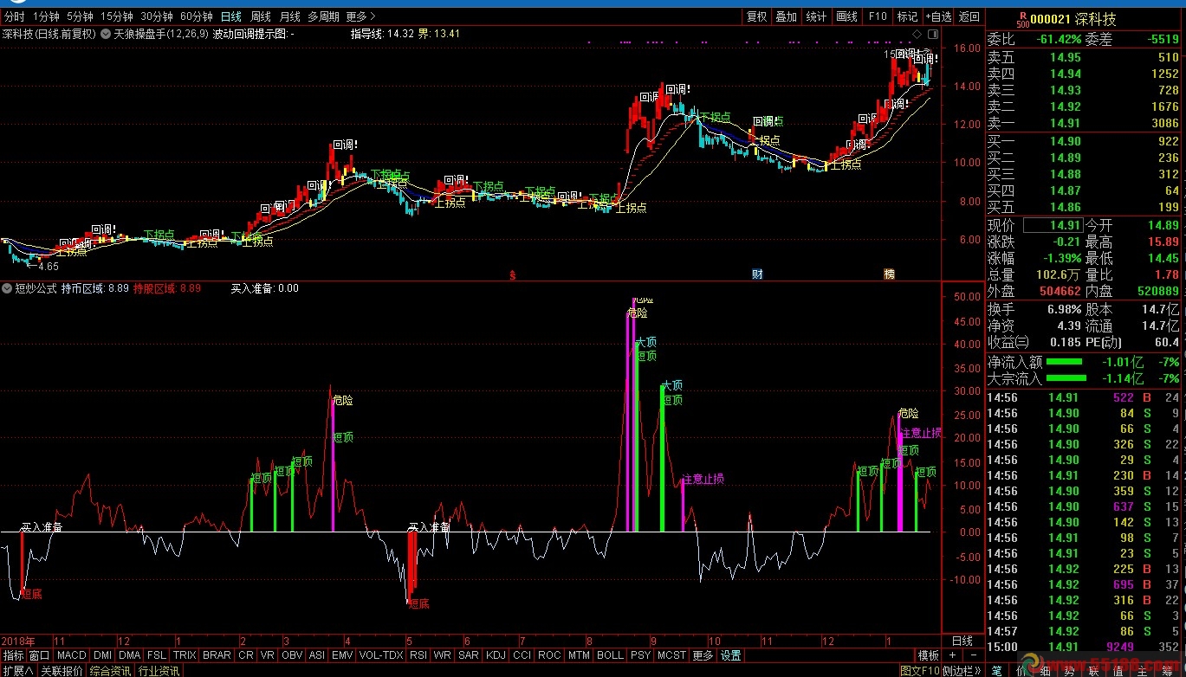Click the 复权 button

[x=757, y=16]
